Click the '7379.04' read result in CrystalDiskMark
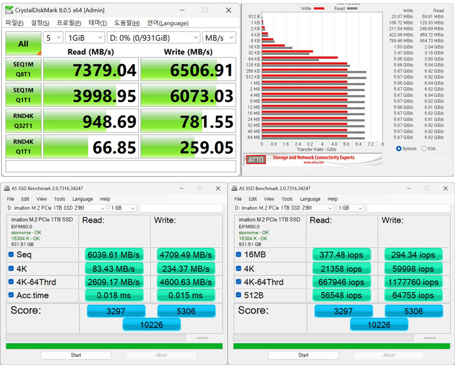This screenshot has width=455, height=367. click(91, 69)
